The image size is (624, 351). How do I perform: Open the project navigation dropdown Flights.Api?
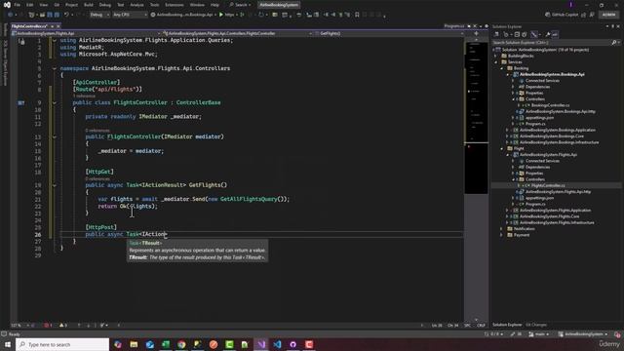(x=86, y=33)
